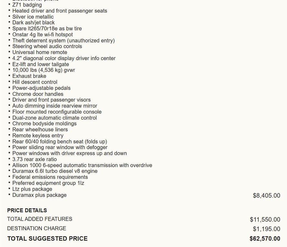Click the Ltz plus package item

[32, 189]
